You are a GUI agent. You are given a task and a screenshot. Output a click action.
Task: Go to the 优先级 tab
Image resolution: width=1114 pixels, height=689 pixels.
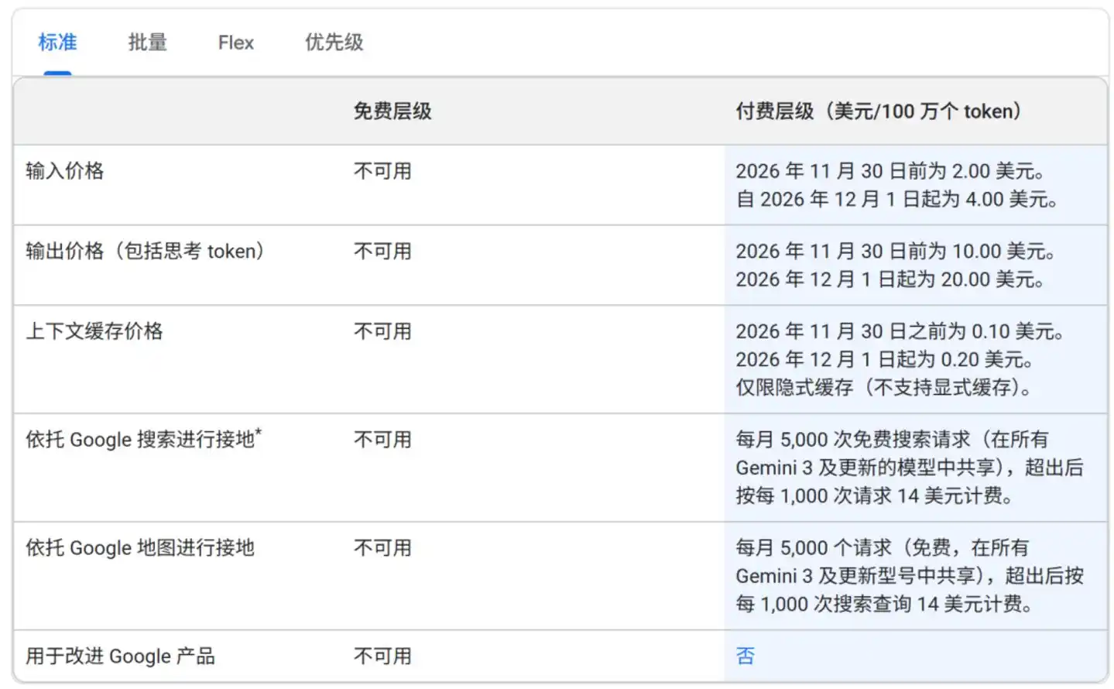click(x=334, y=43)
